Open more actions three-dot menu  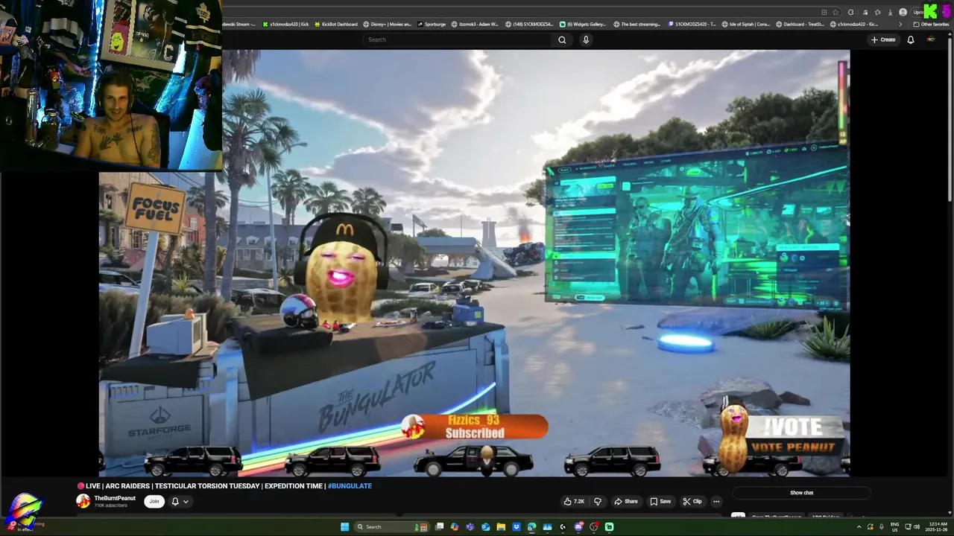pos(716,502)
